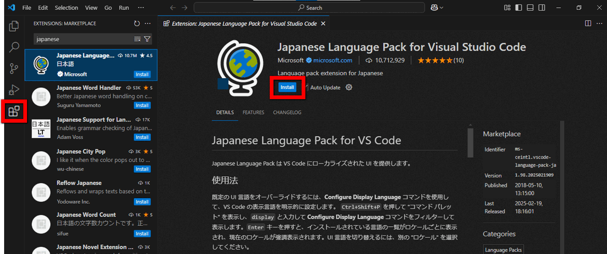This screenshot has width=607, height=254.
Task: Open the Copilot dropdown arrow in title bar
Action: click(441, 7)
